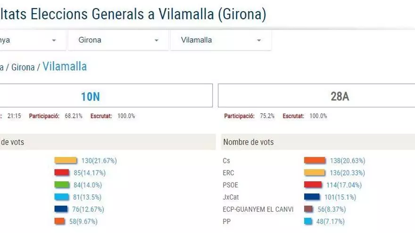Click the orange Cs color swatch
This screenshot has height=233, width=415.
(x=315, y=161)
